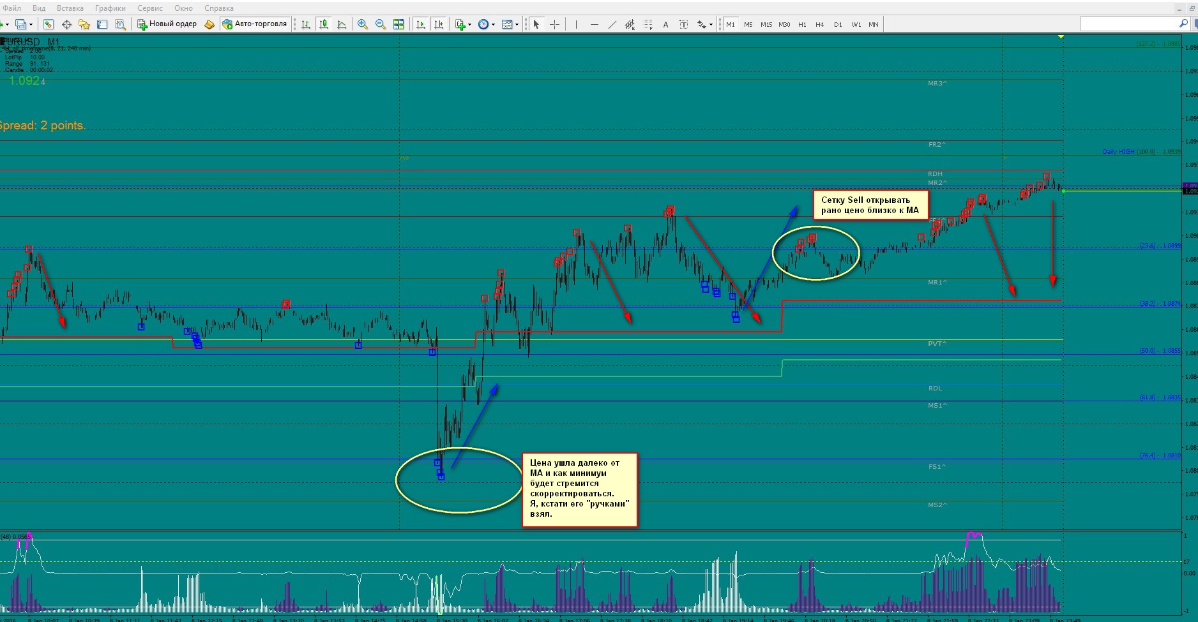Open the Indicators list icon
This screenshot has height=622, width=1198.
pyautogui.click(x=460, y=24)
